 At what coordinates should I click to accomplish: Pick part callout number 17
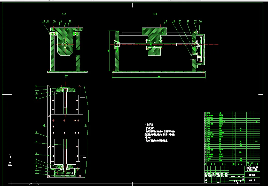[x=70, y=21]
